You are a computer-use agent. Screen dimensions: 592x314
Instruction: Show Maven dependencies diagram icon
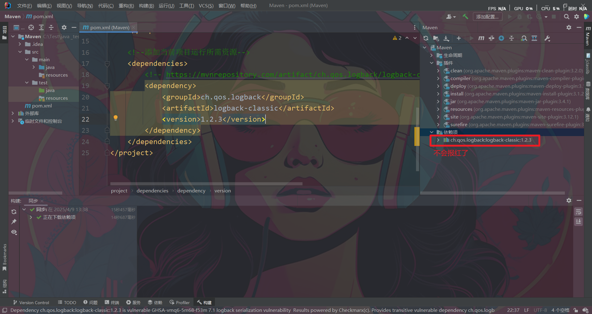coord(534,38)
